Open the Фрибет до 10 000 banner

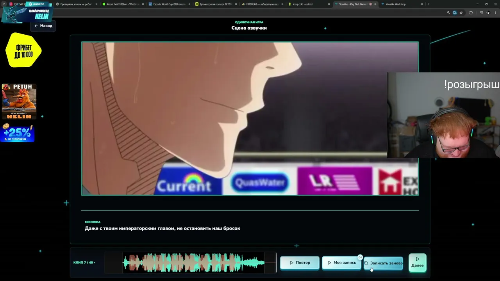tap(23, 50)
